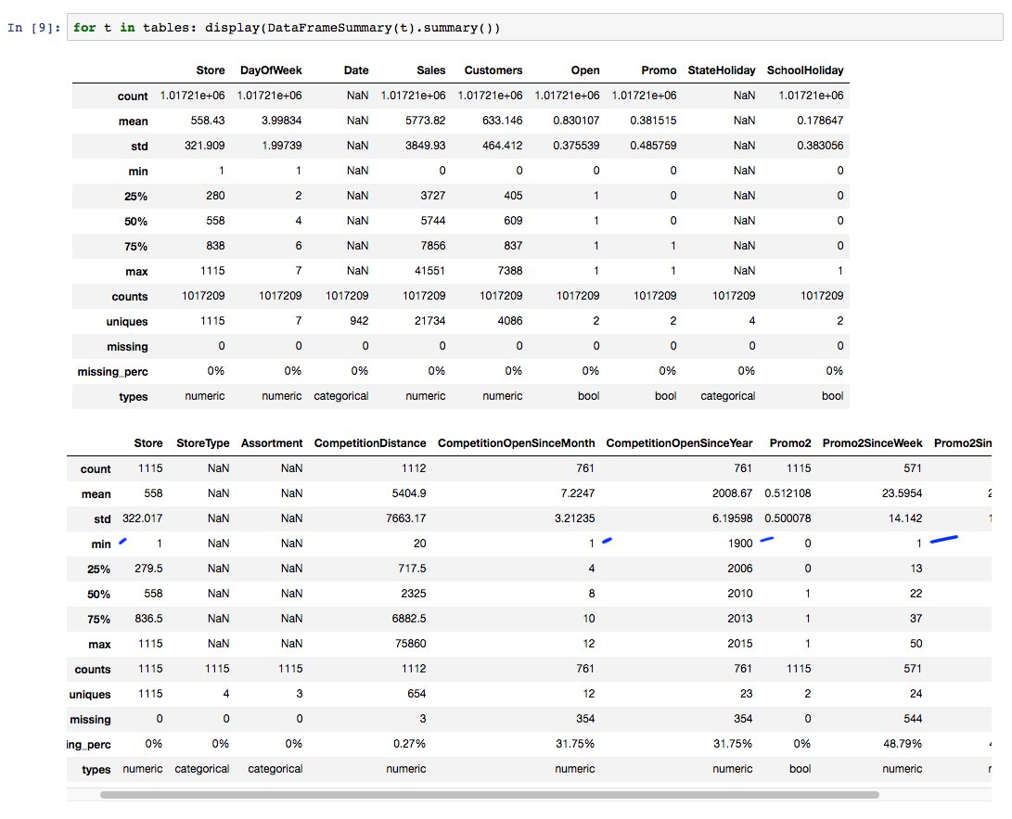Viewport: 1012px width, 819px height.
Task: Click the horizontal scrollbar under the second table
Action: 489,795
